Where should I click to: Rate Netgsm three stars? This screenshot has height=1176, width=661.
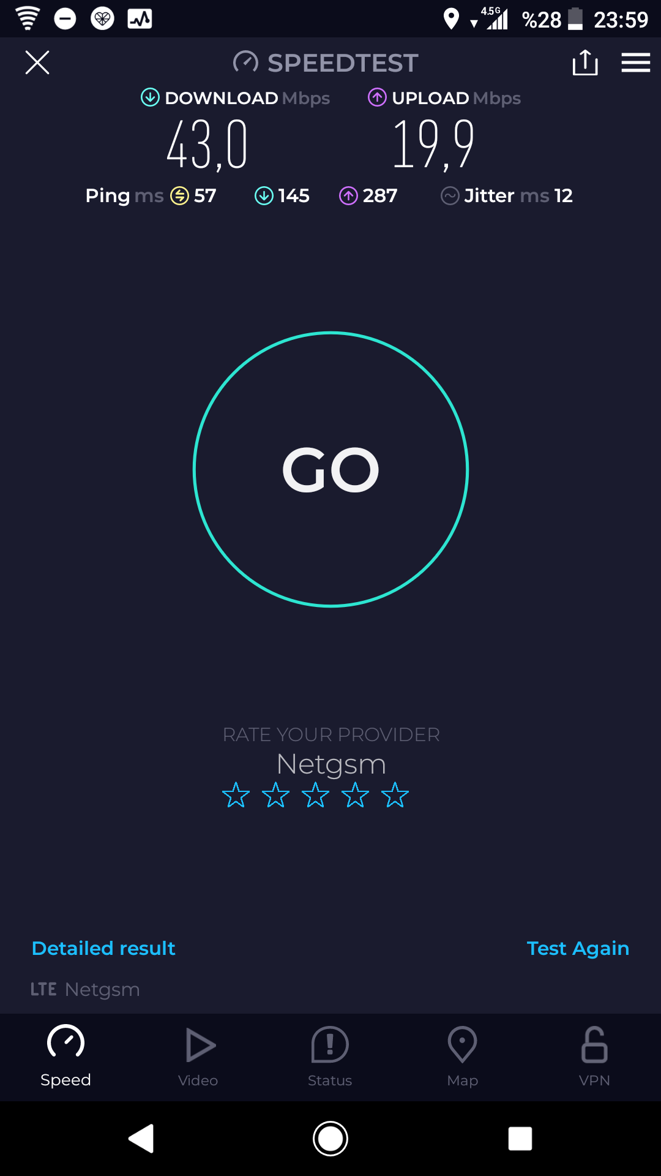click(x=315, y=795)
